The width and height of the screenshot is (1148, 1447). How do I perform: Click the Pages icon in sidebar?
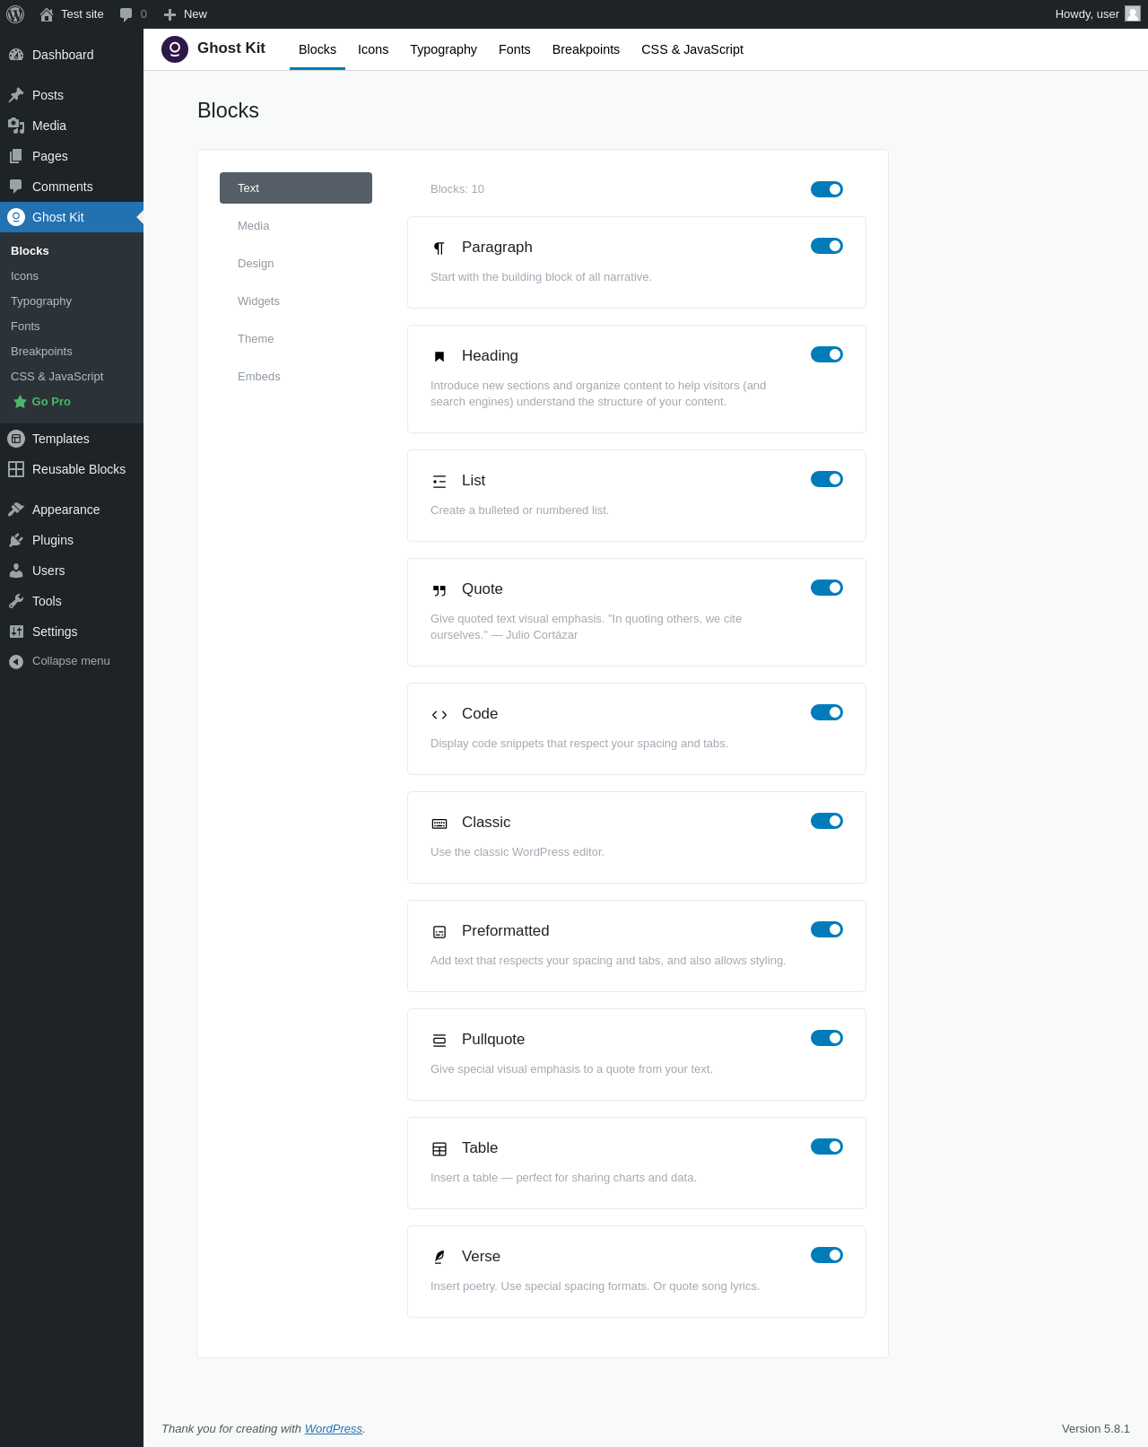coord(16,156)
